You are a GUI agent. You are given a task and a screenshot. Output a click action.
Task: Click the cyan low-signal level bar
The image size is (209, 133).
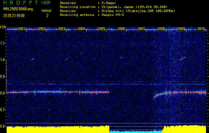136,132
